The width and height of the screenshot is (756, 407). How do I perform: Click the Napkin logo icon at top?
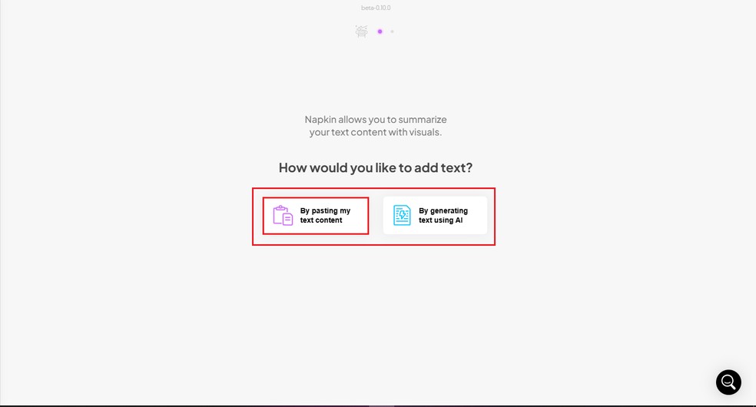[x=361, y=31]
